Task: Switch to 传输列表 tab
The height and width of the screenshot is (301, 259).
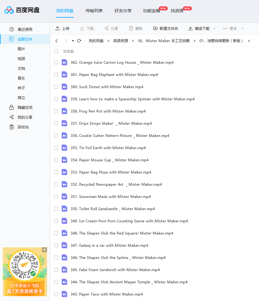Action: click(x=94, y=11)
